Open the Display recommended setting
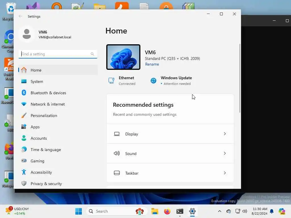Screen dimensions: 291x218 click(170, 134)
